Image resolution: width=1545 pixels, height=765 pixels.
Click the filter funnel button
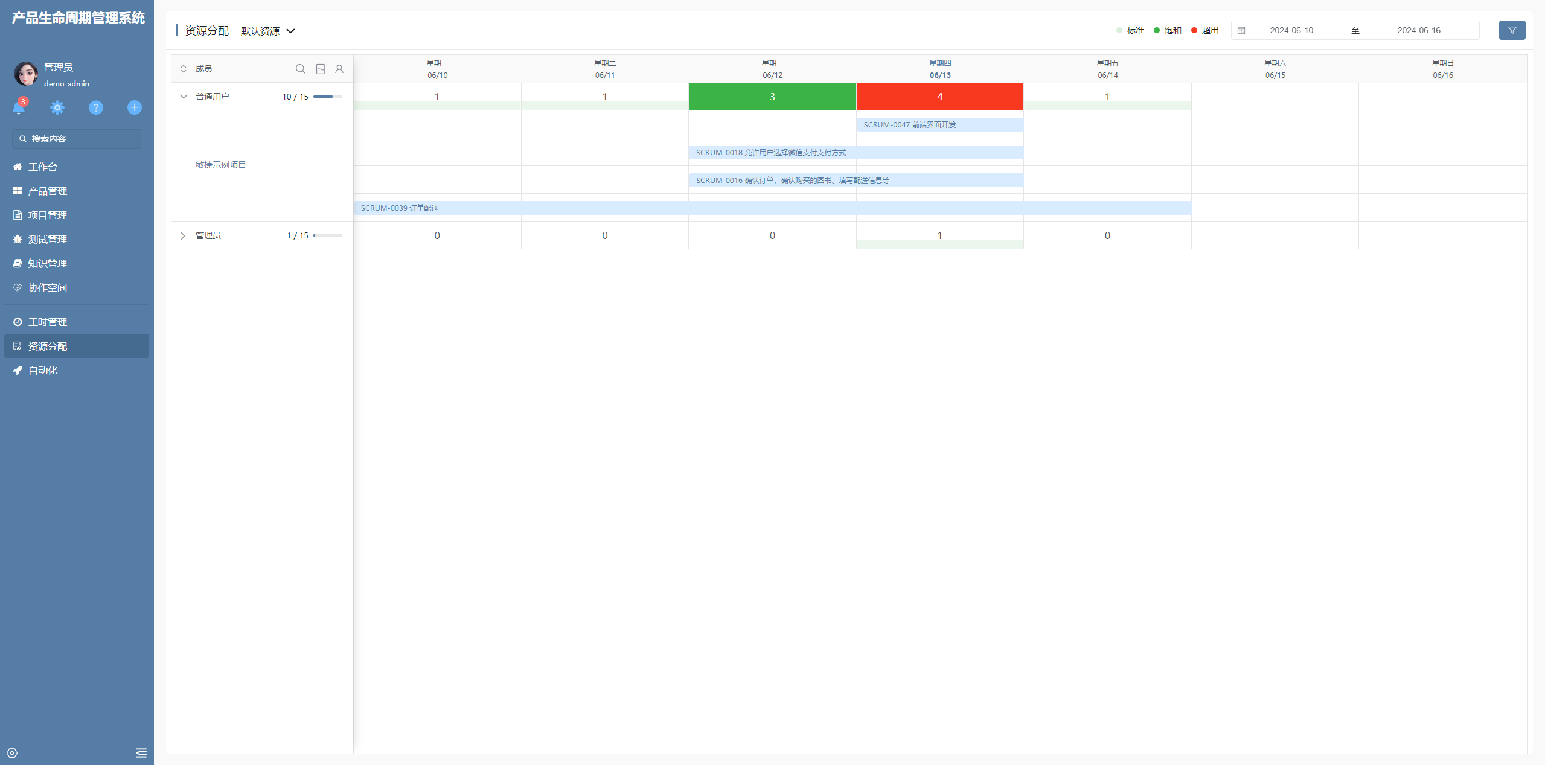(1511, 30)
